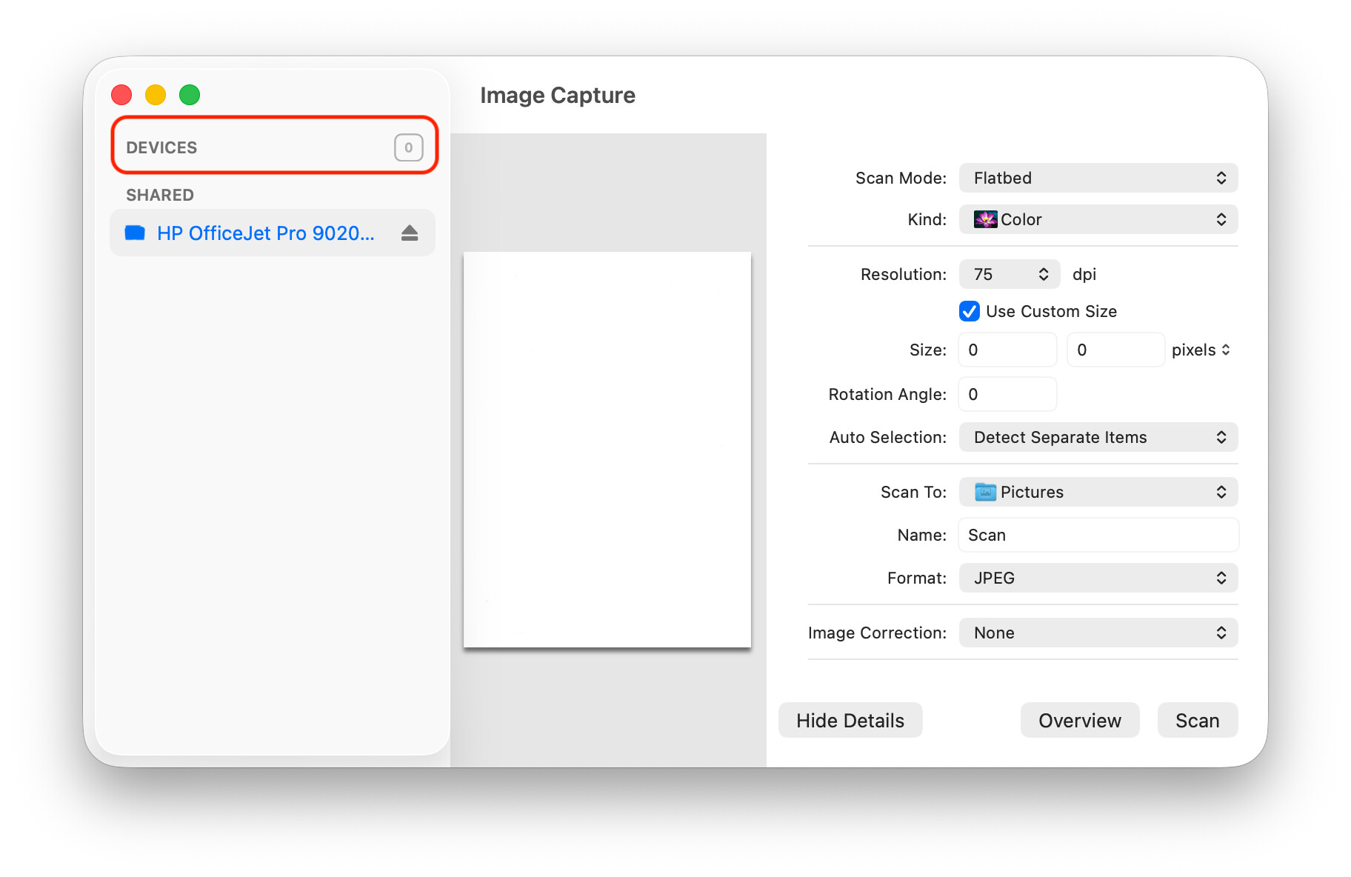The image size is (1351, 877).
Task: Expand the Auto Selection dropdown
Action: coord(1098,437)
